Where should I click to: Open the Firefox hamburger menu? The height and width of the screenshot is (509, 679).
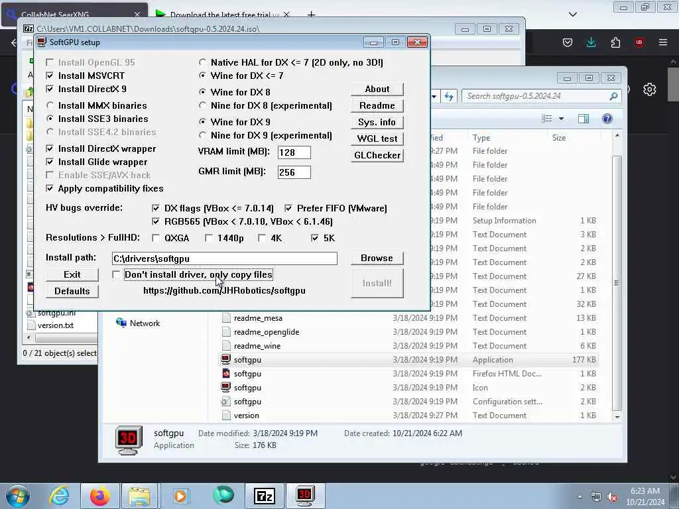[x=662, y=42]
